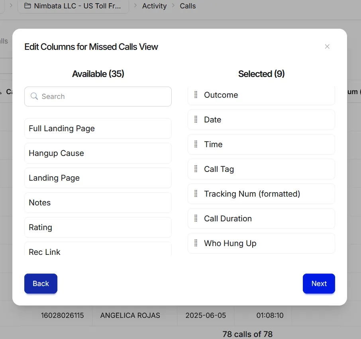Select the Tracking Num (formatted) column

261,194
